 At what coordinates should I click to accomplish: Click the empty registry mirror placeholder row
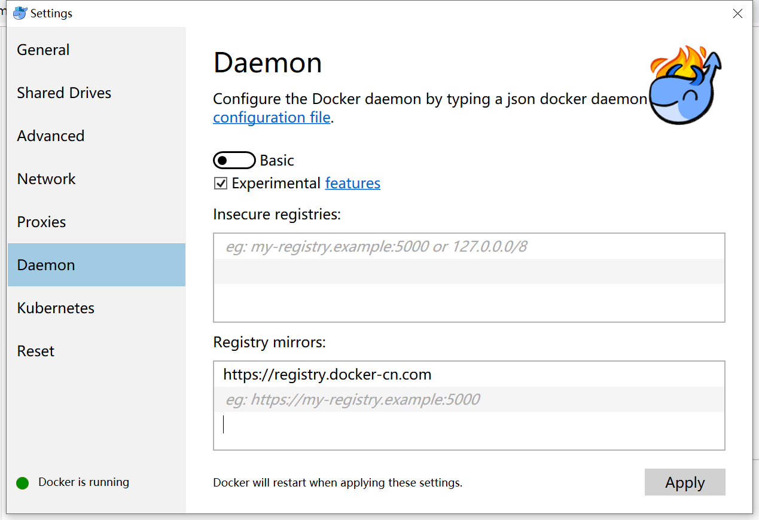(468, 399)
